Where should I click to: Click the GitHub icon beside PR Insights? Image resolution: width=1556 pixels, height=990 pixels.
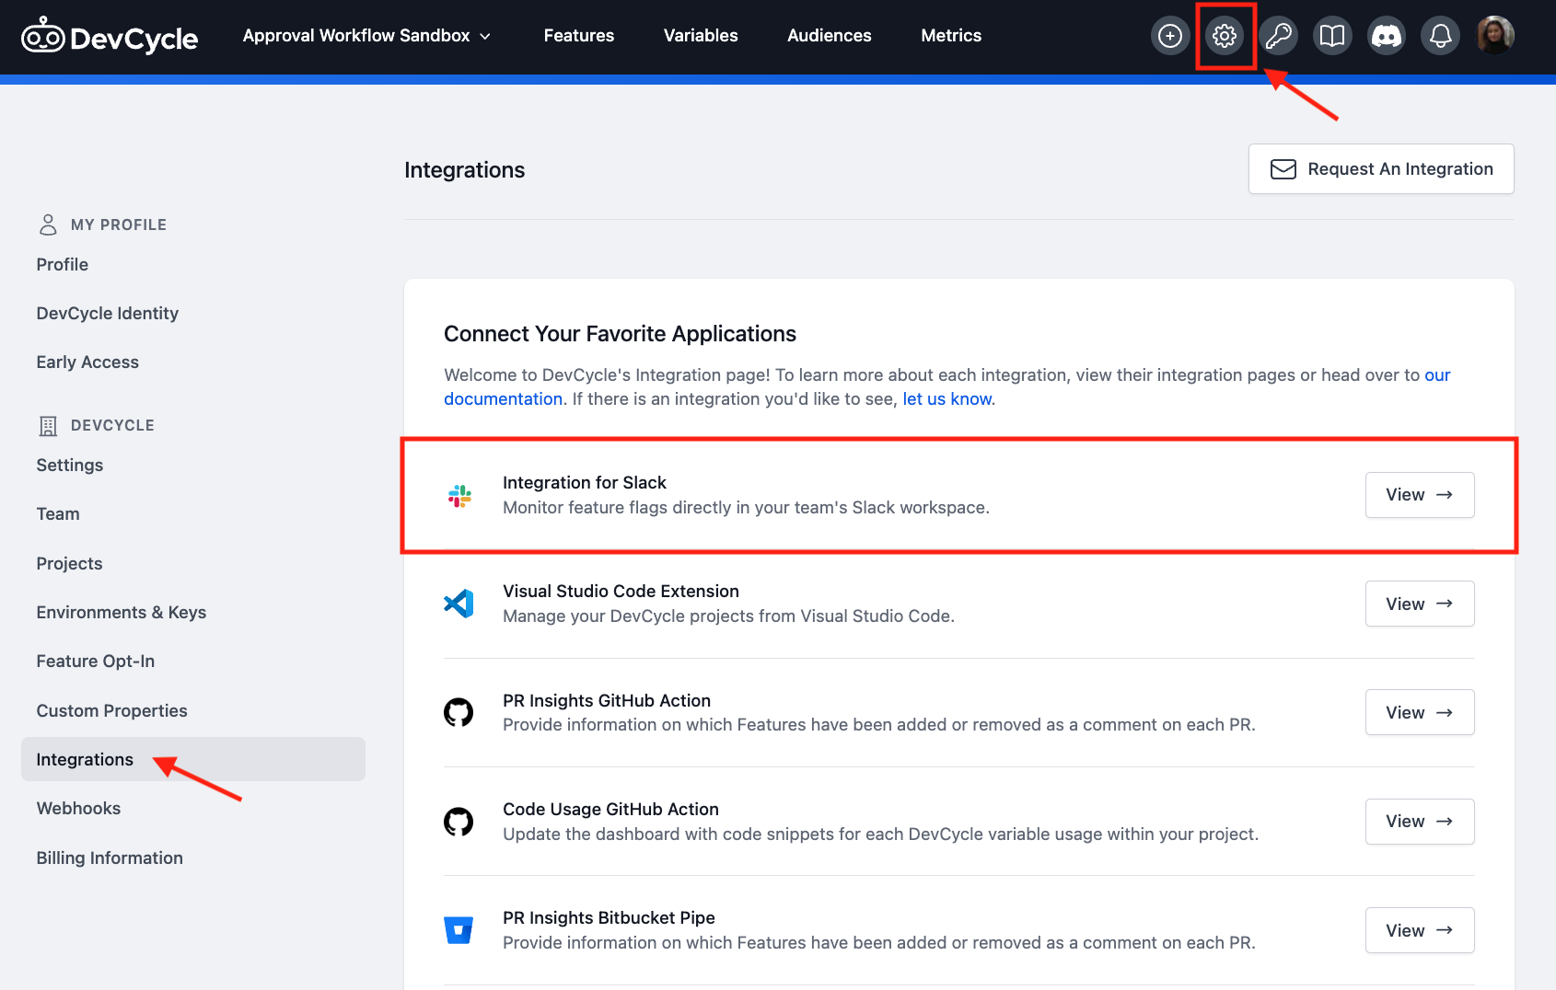pyautogui.click(x=459, y=711)
